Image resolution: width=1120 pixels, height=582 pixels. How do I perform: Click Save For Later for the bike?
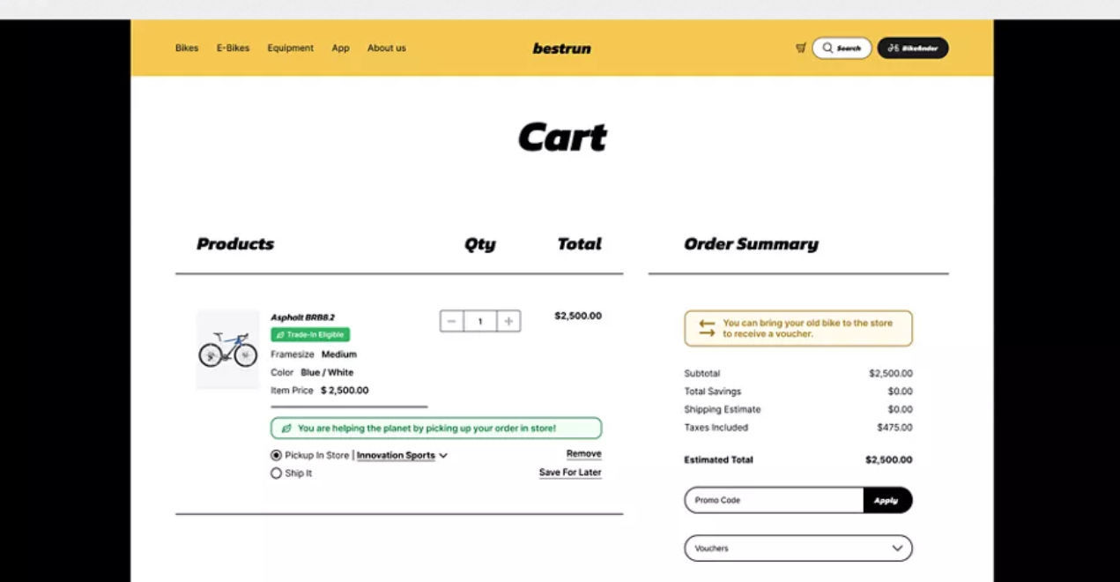(x=569, y=472)
